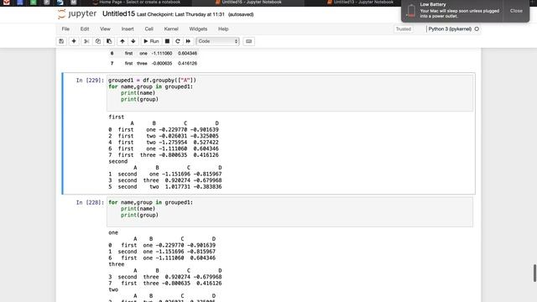Click the 'three' group name in output 228
The image size is (537, 302).
tap(117, 264)
